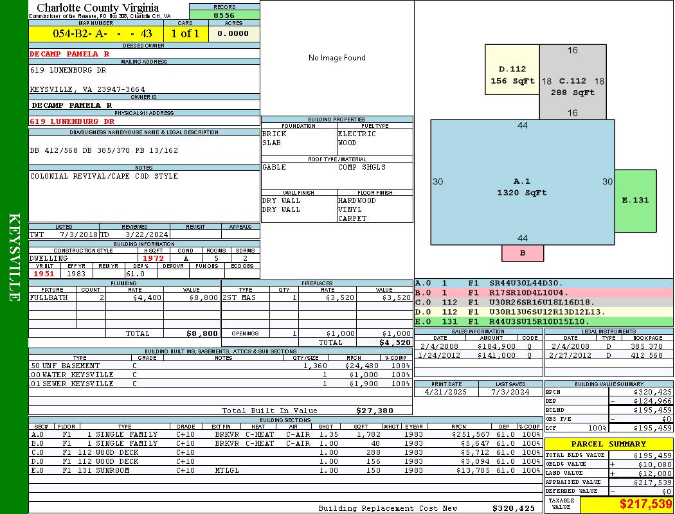Click DEP value $124,966
The height and width of the screenshot is (514, 675).
coord(652,401)
